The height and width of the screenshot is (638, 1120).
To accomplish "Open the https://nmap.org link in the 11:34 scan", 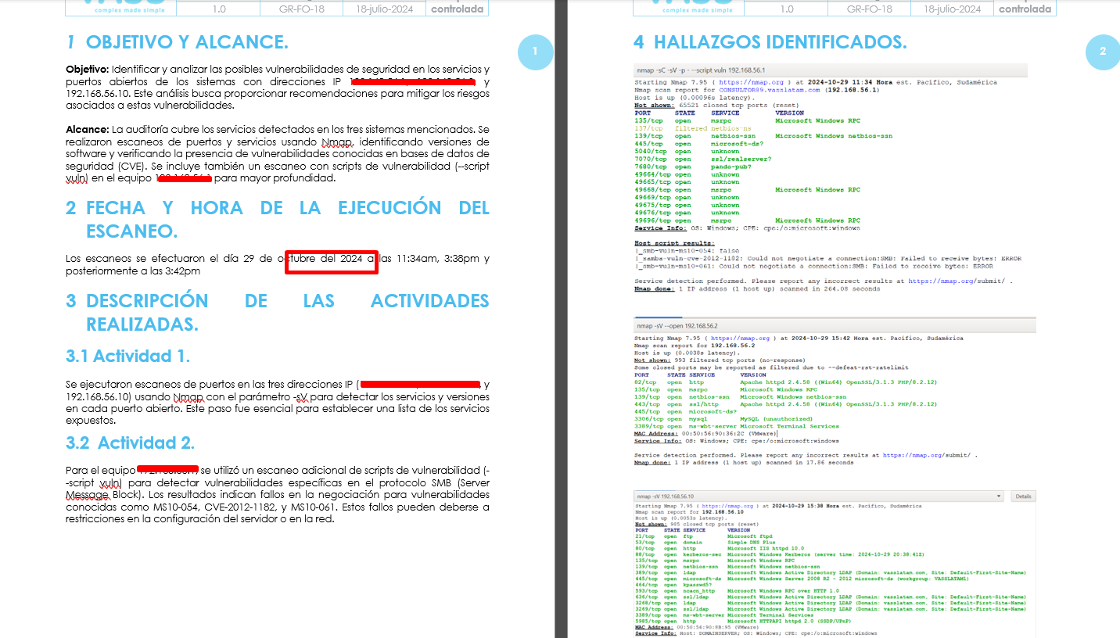I will (x=751, y=82).
